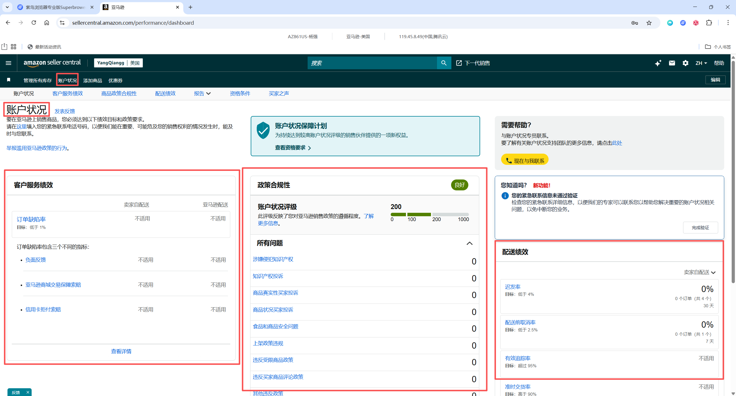Collapse the 所有问题 section
This screenshot has height=396, width=736.
click(469, 243)
